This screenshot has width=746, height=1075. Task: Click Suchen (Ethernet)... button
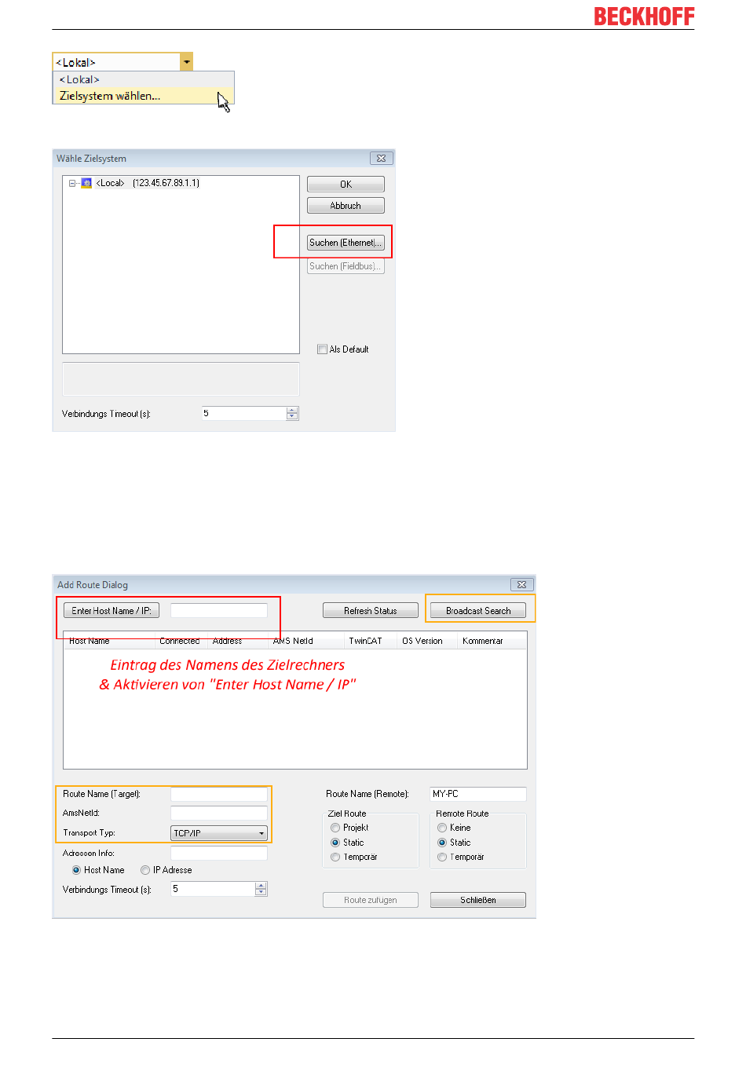click(x=346, y=243)
